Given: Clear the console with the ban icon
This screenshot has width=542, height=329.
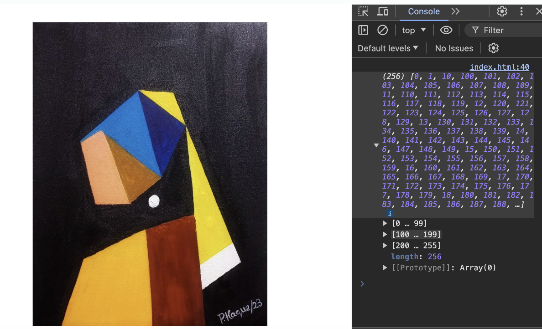Looking at the screenshot, I should tap(382, 30).
